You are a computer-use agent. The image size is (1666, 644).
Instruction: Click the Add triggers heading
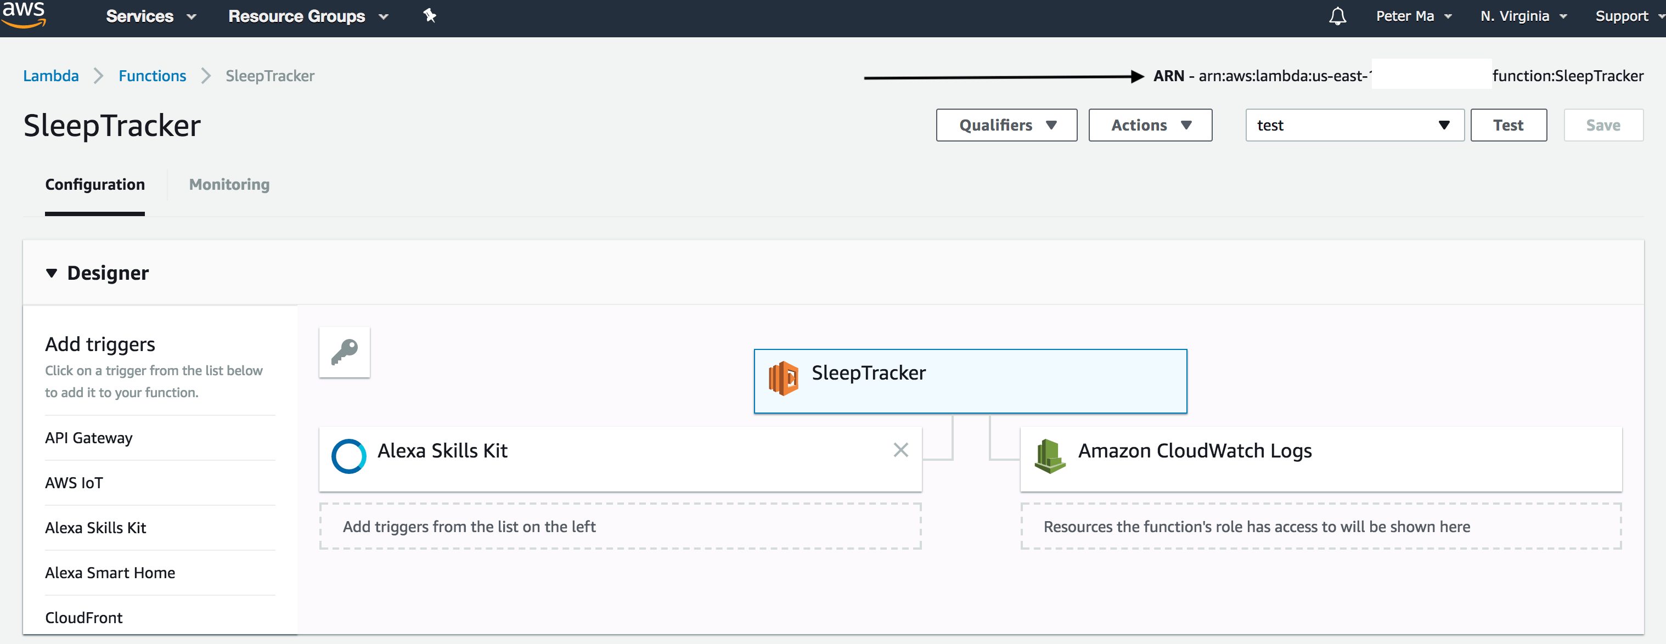click(x=100, y=344)
